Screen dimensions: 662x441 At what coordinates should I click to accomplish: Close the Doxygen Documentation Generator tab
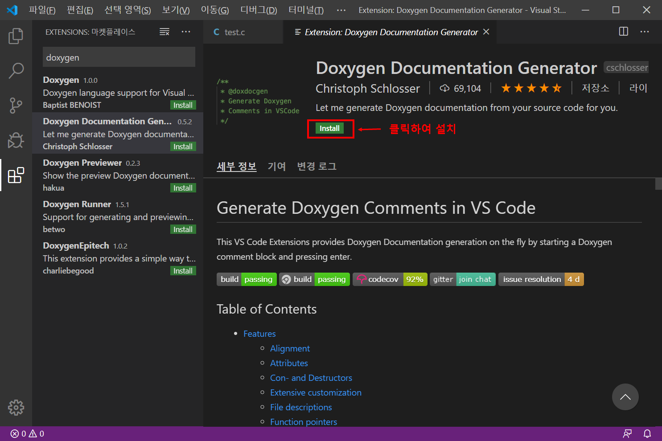[x=486, y=32]
